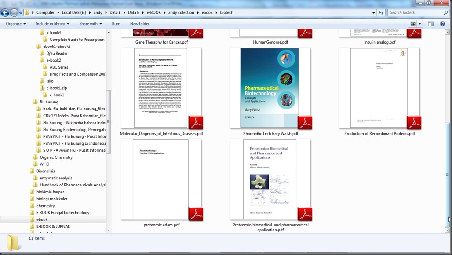The width and height of the screenshot is (452, 255).
Task: Click the Organic Chemistry folder icon
Action: (35, 157)
